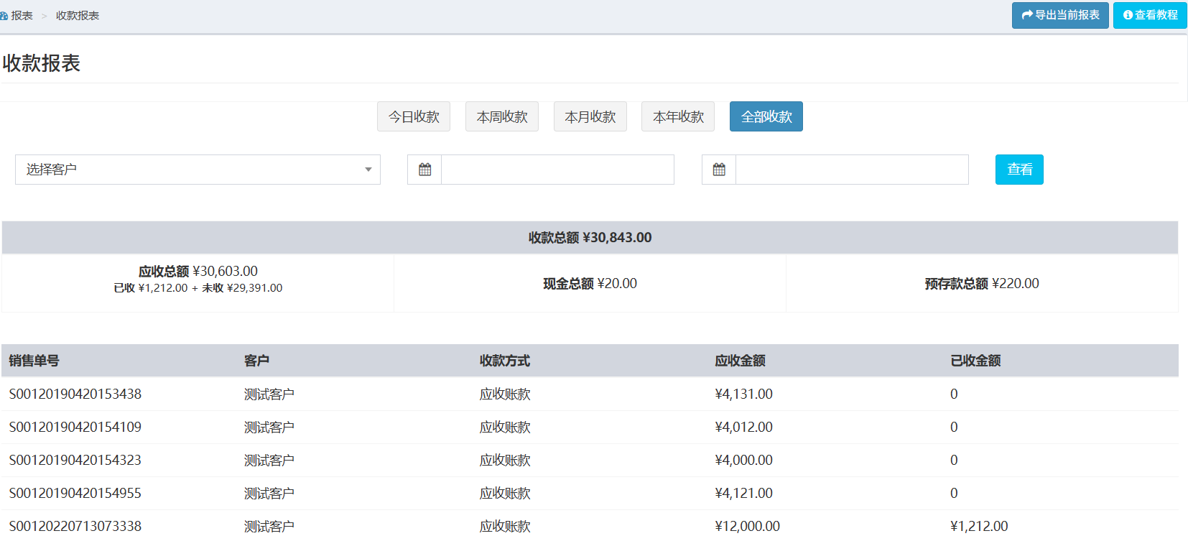Select row with order S00120190420154109
The height and width of the screenshot is (536, 1188).
click(x=75, y=427)
